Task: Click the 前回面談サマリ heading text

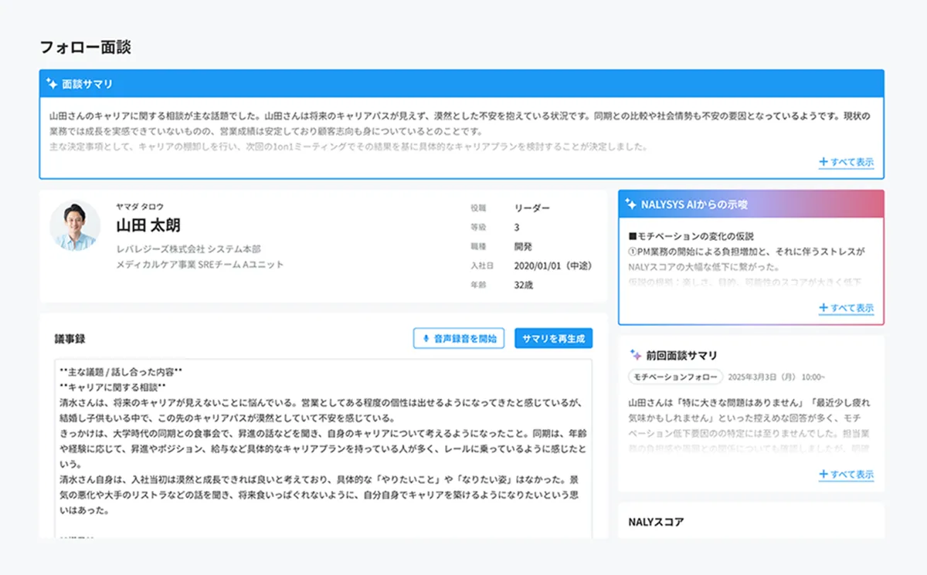Action: (682, 355)
